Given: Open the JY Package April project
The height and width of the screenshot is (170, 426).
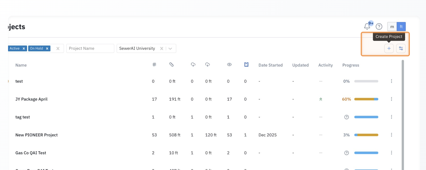Looking at the screenshot, I should 31,99.
